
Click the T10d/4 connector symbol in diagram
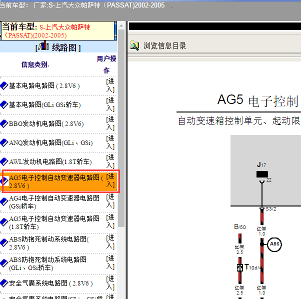pos(240,267)
